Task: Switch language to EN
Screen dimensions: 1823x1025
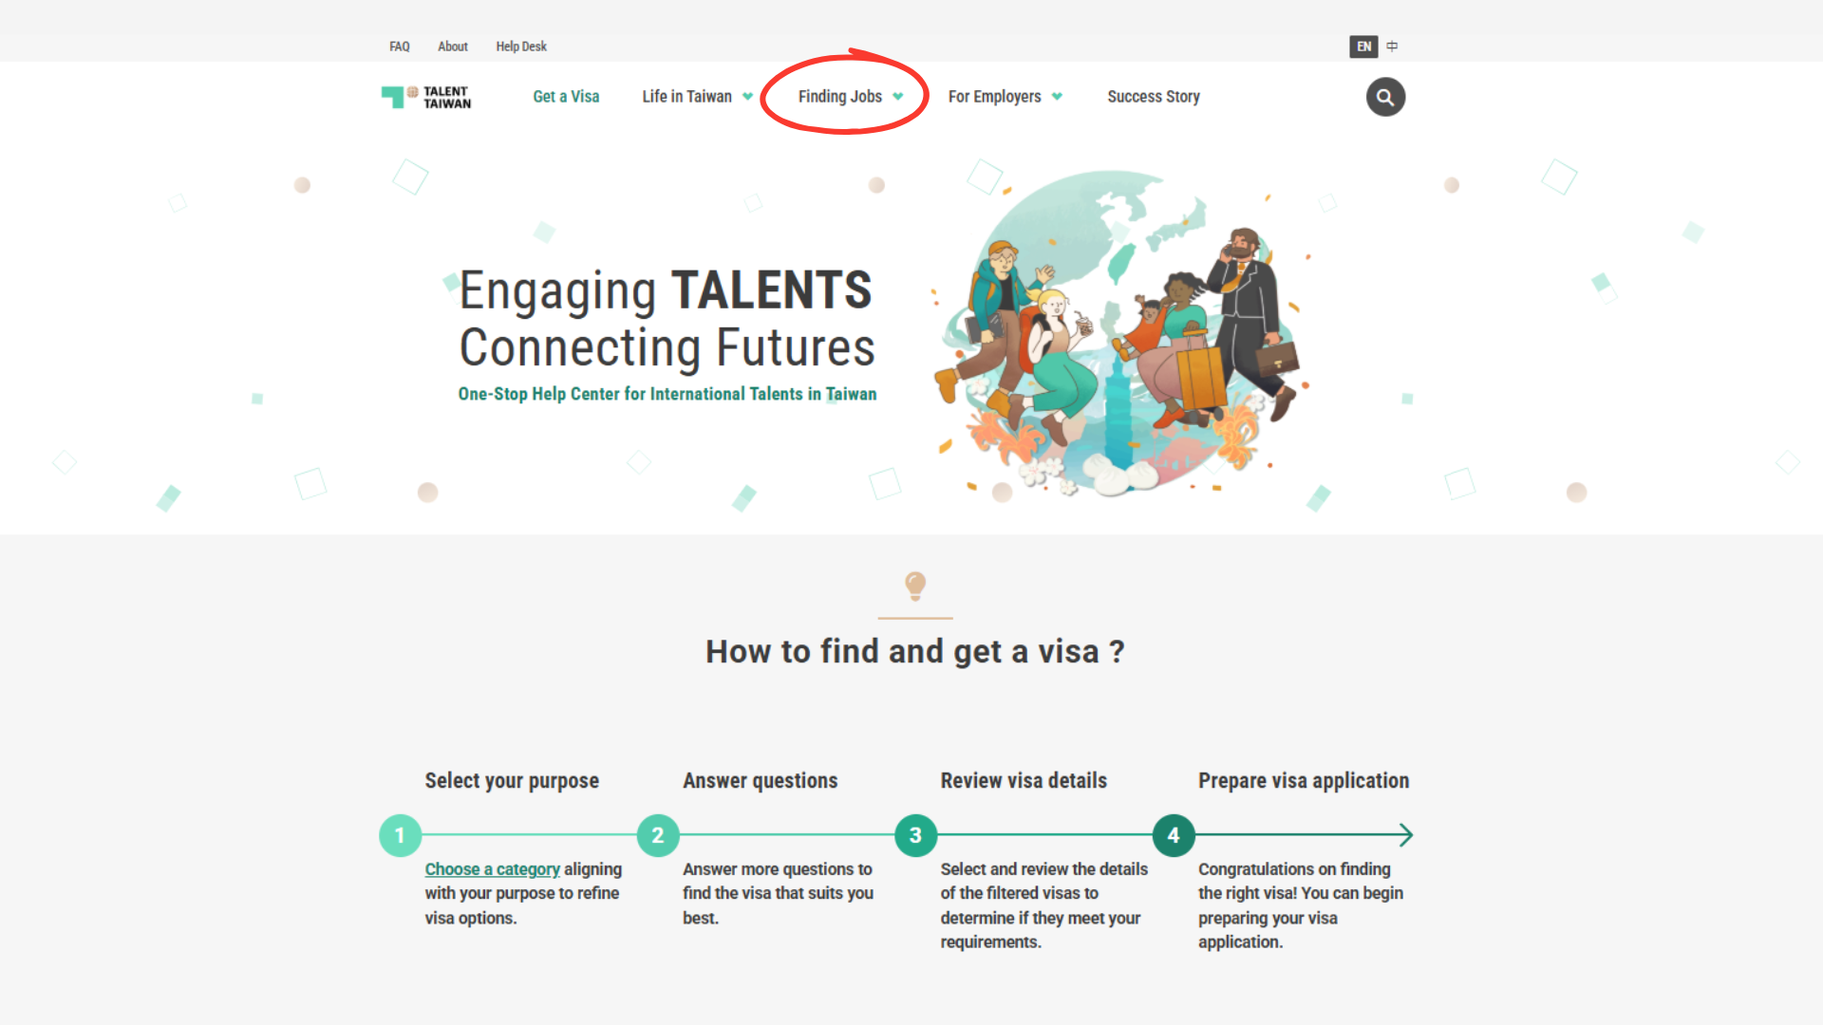Action: [x=1363, y=47]
